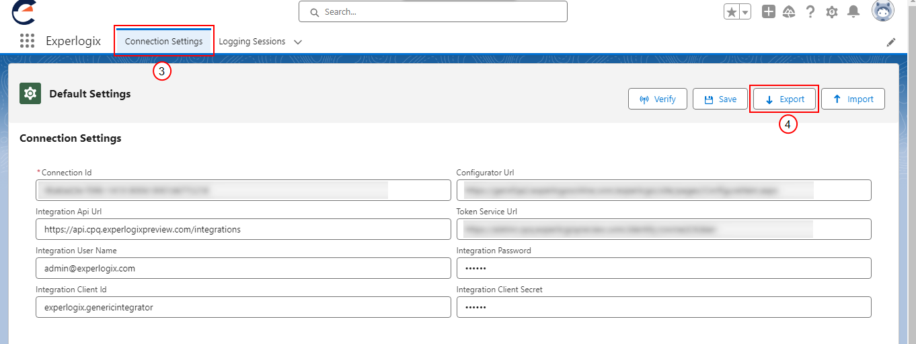Image resolution: width=916 pixels, height=344 pixels.
Task: Open the Notifications bell icon
Action: (853, 11)
